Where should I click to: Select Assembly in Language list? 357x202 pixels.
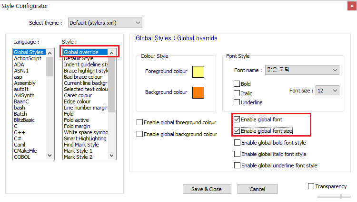point(30,83)
